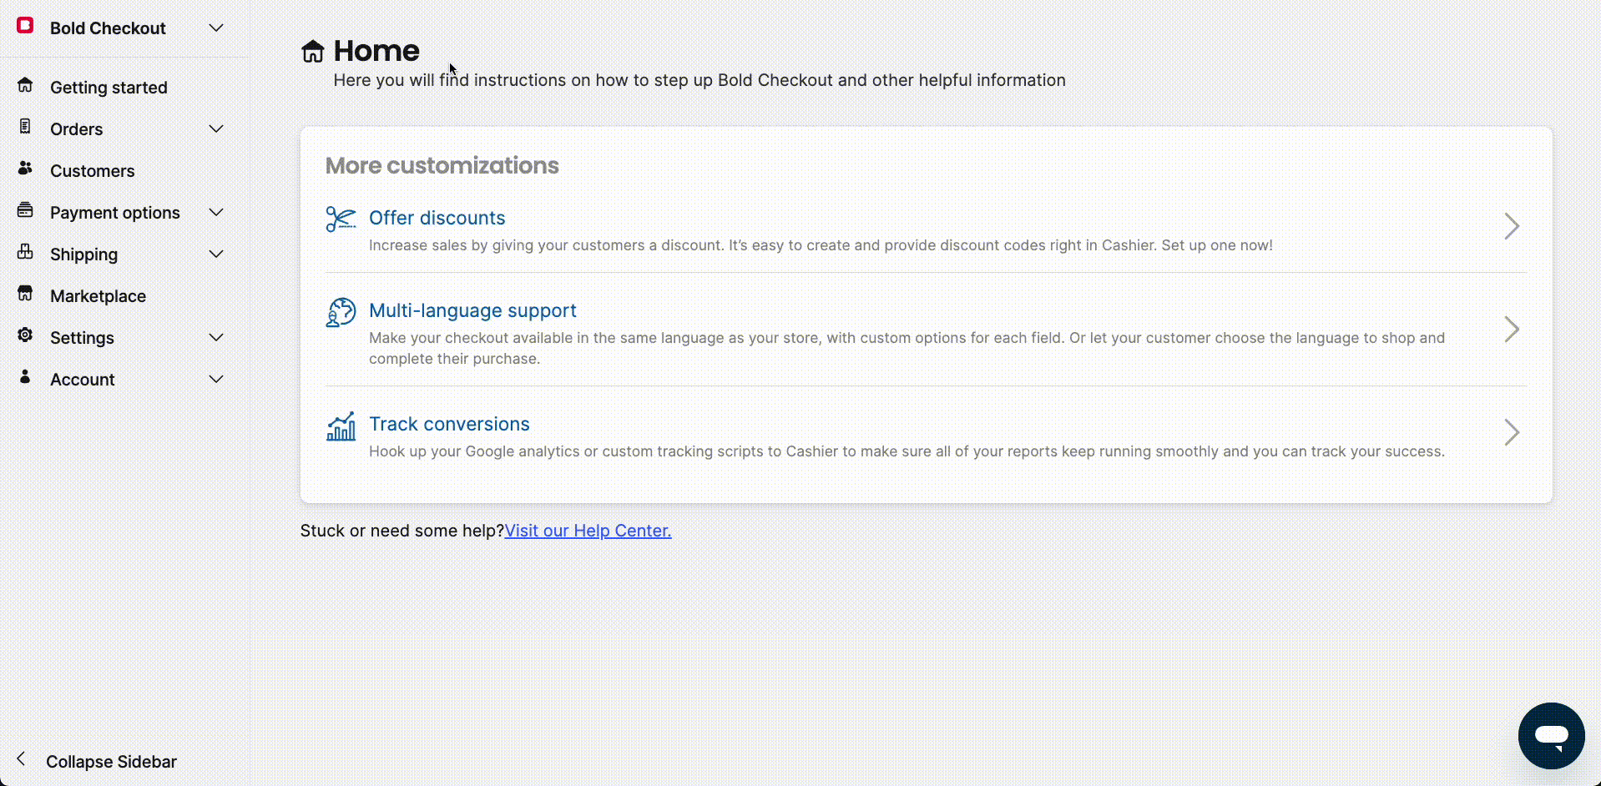
Task: Select the Orders document icon
Action: (x=25, y=126)
